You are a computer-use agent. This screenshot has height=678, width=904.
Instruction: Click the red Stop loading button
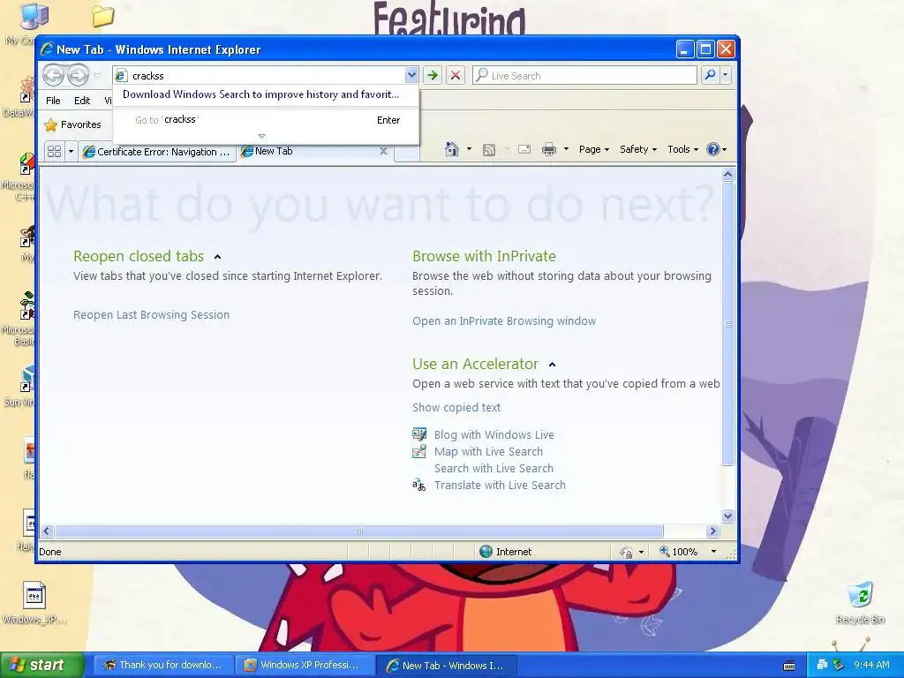tap(456, 75)
